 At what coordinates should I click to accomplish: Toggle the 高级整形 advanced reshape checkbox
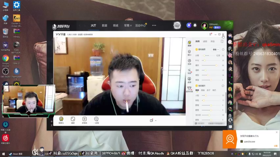196,86
